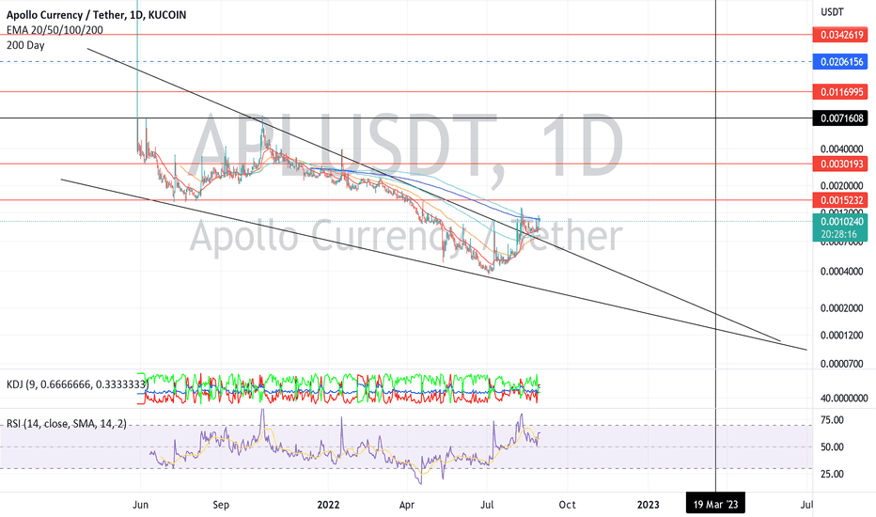Click the 0.0001200 price axis tick

point(841,336)
